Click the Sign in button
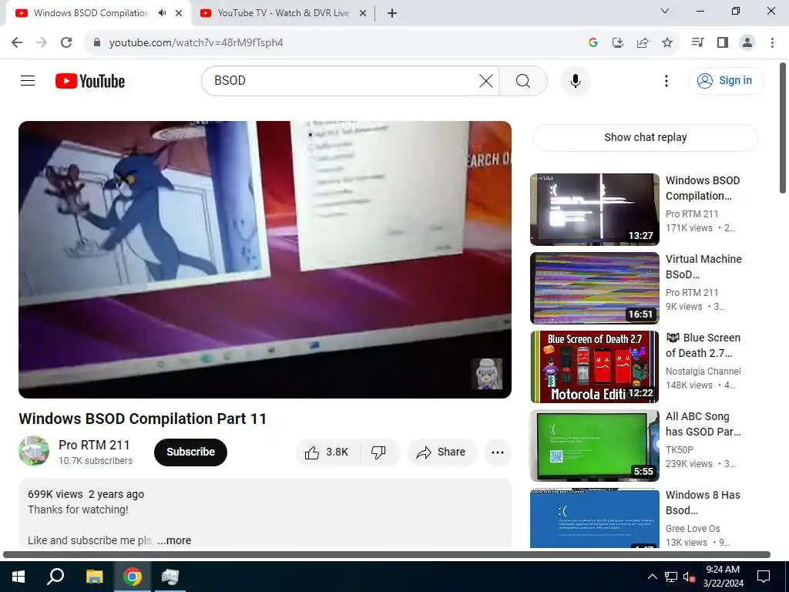The image size is (789, 592). click(726, 80)
